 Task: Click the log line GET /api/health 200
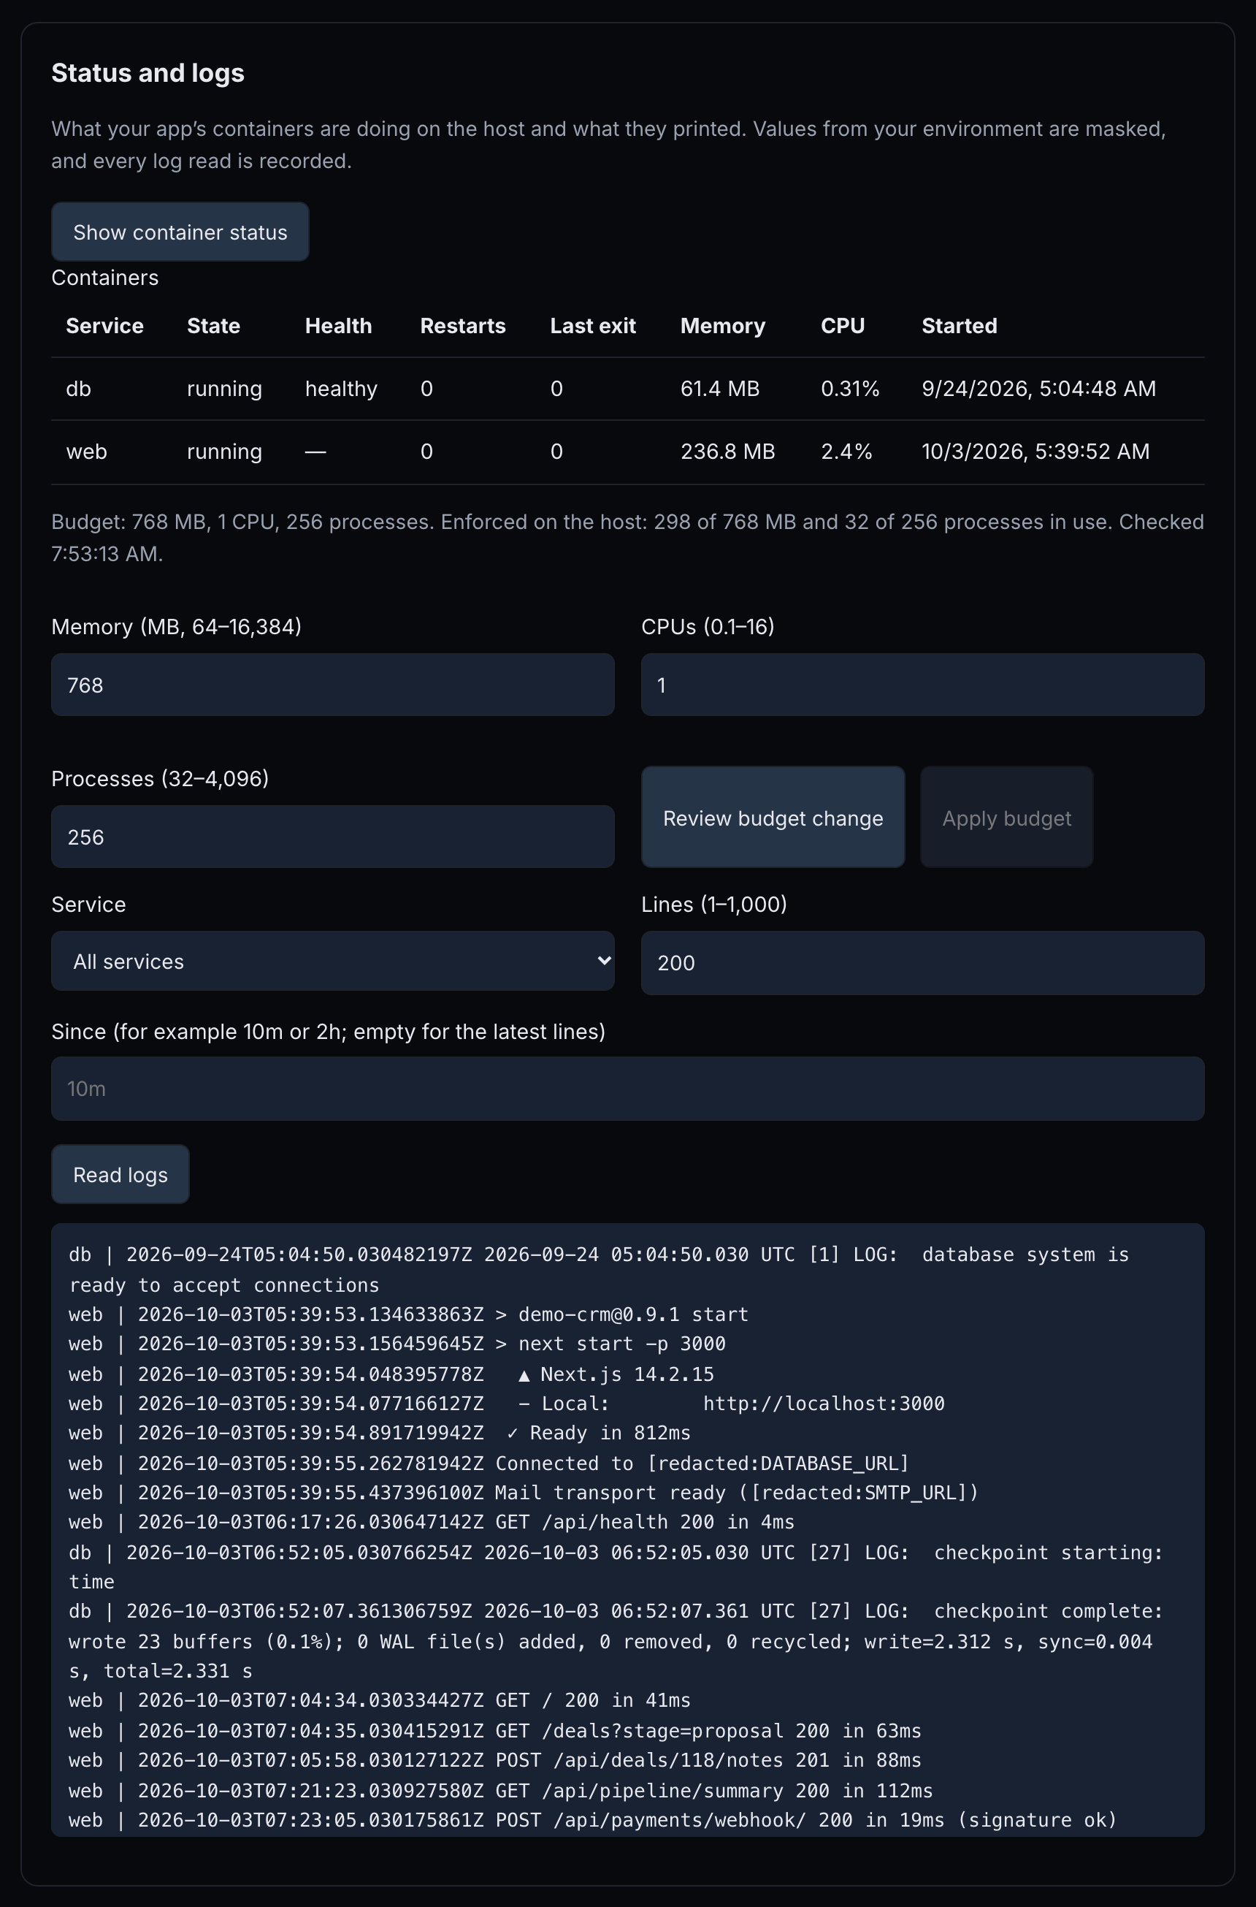432,1522
